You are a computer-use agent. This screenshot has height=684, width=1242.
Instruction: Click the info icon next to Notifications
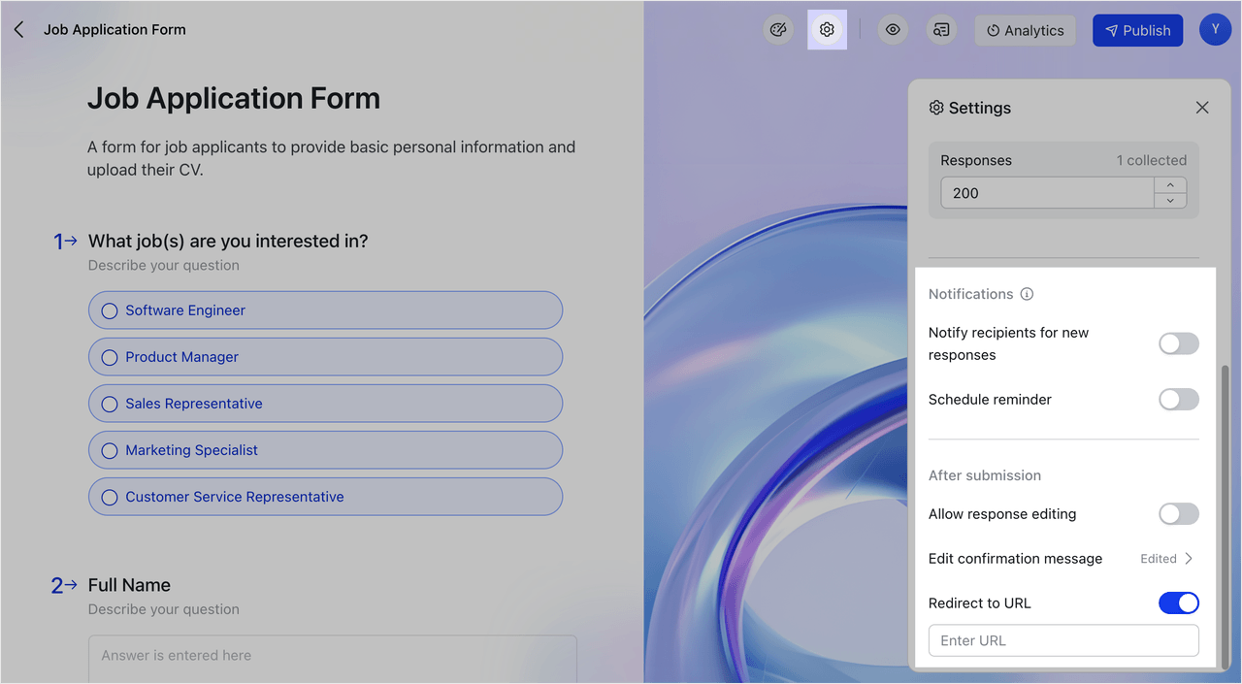pos(1025,293)
